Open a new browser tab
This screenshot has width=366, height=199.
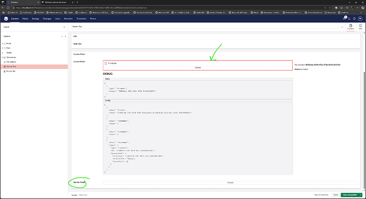77,2
